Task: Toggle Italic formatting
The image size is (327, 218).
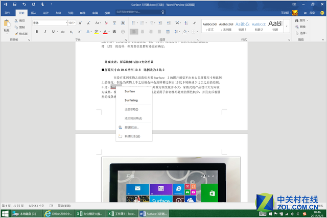Action: click(45, 32)
